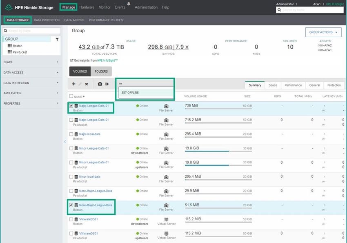Click the external link icon before Get insights
The height and width of the screenshot is (243, 347).
pyautogui.click(x=71, y=60)
